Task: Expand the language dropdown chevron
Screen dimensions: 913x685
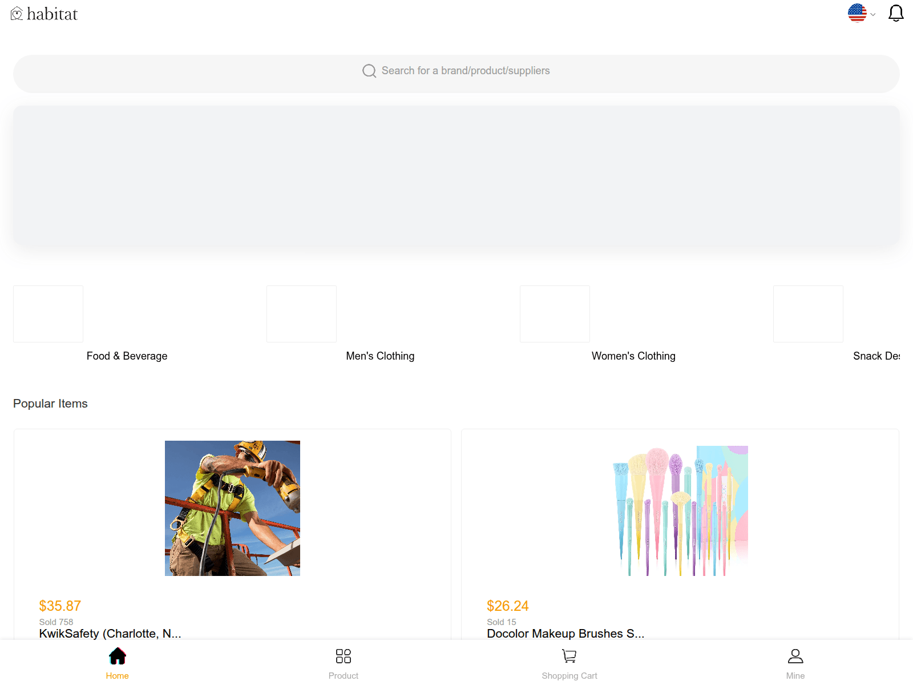Action: click(872, 14)
